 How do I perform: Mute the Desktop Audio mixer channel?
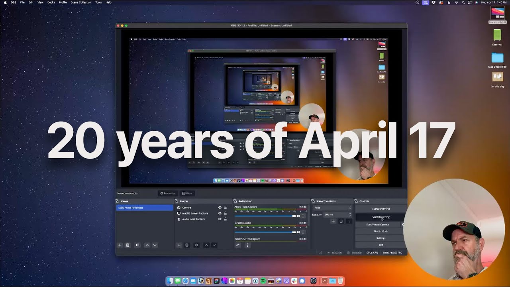[298, 232]
